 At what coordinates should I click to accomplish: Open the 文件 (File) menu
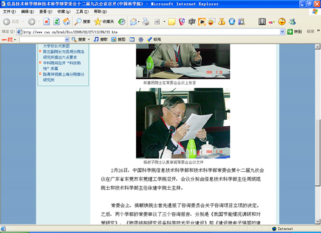[10, 12]
